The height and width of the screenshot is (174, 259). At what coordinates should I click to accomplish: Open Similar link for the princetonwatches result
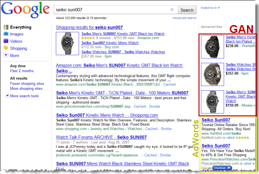point(154,107)
